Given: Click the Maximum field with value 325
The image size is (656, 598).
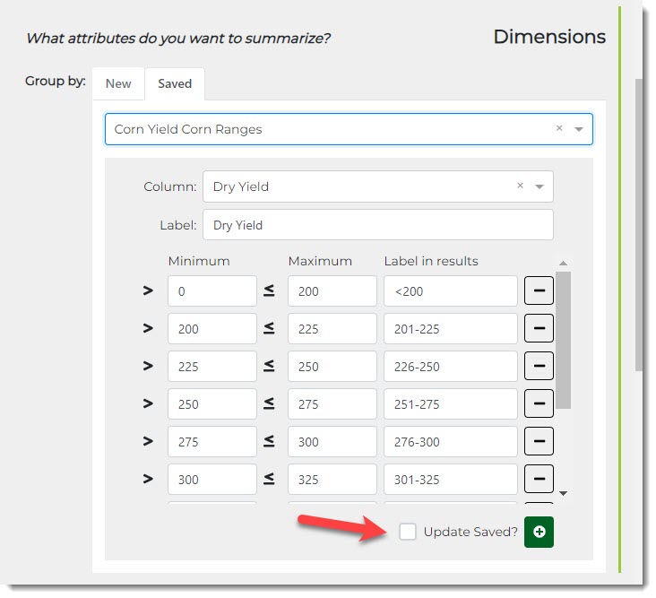Looking at the screenshot, I should (332, 479).
